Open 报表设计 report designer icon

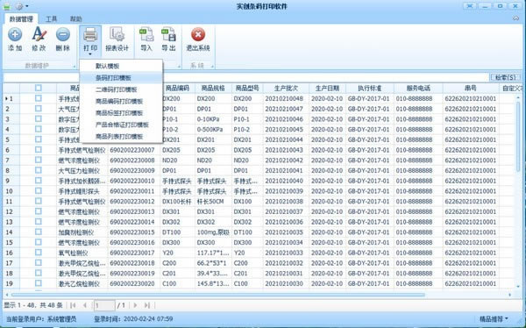pos(117,34)
